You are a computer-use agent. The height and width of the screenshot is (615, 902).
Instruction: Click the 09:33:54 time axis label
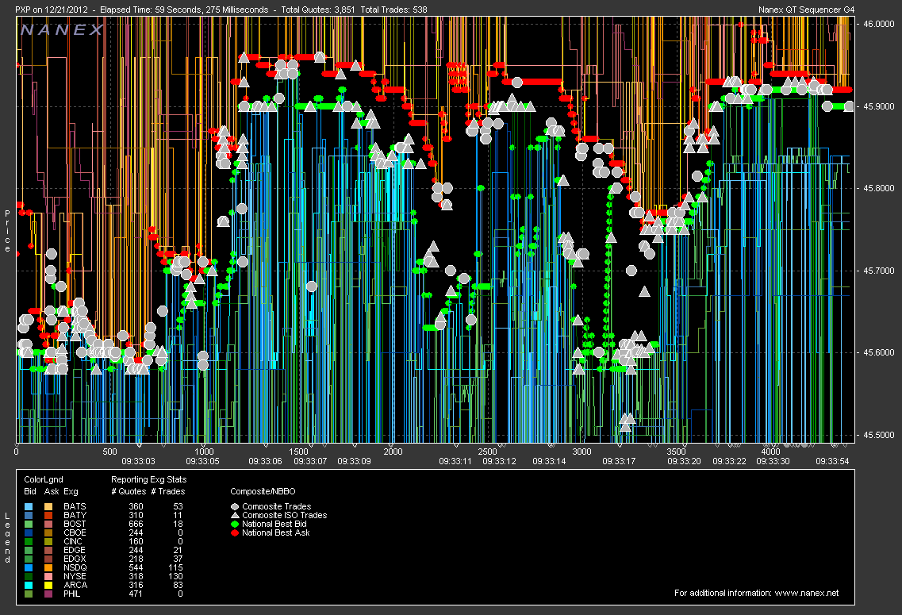click(832, 461)
